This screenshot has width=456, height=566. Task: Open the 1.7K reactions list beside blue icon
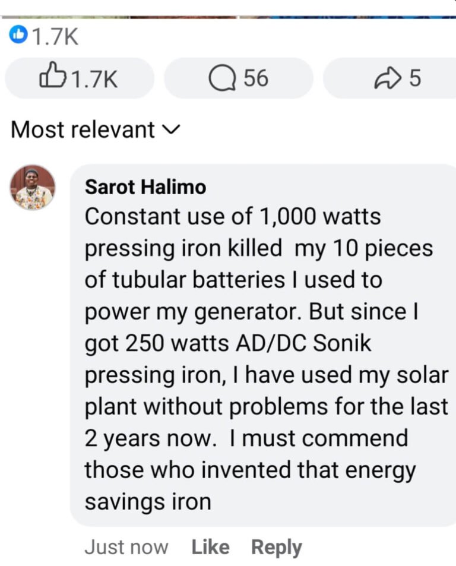click(x=55, y=36)
